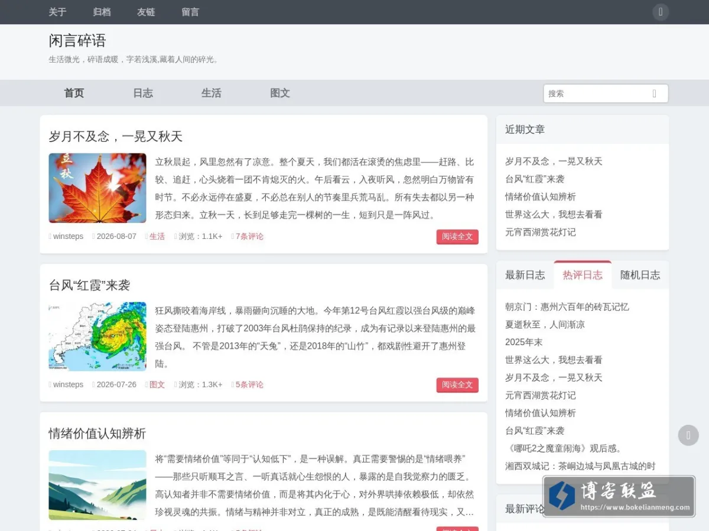Viewport: 709px width, 531px height.
Task: Open 元宵西湖赏花灯记 in 近期文章
Action: [541, 232]
